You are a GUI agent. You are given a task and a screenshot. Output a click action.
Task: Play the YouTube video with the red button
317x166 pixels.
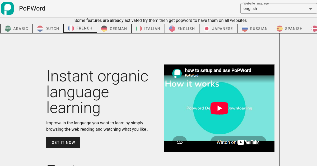pyautogui.click(x=219, y=108)
